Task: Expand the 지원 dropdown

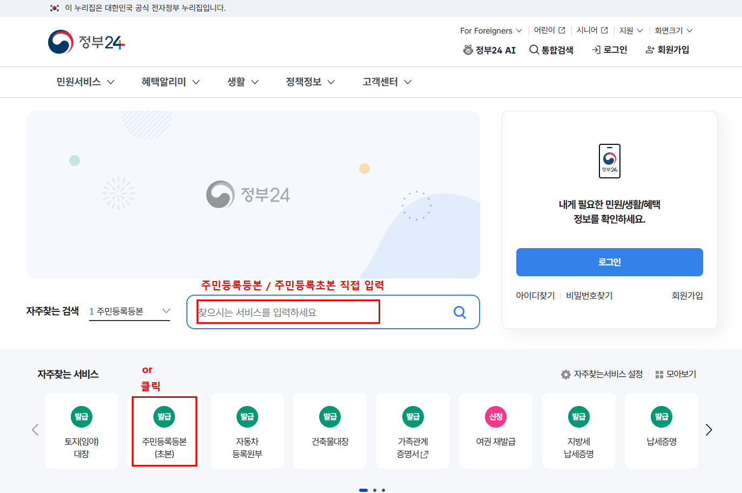Action: [631, 31]
